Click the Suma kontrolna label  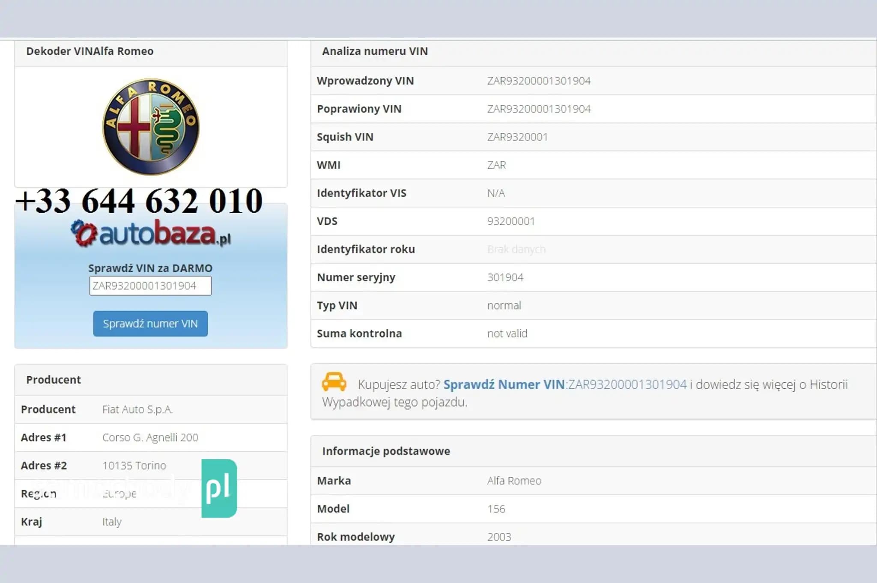359,333
